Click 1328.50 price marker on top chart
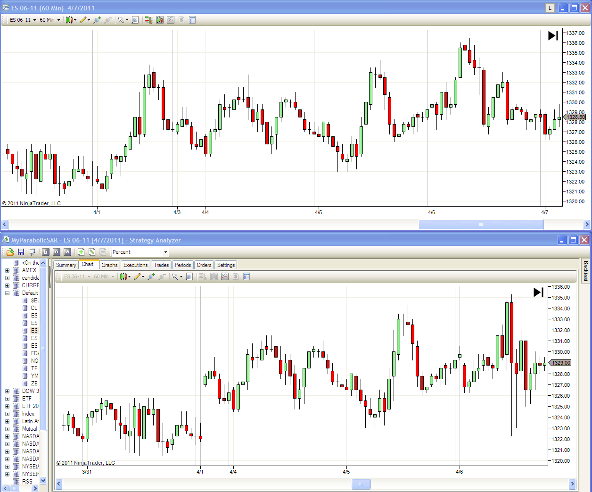 click(575, 117)
